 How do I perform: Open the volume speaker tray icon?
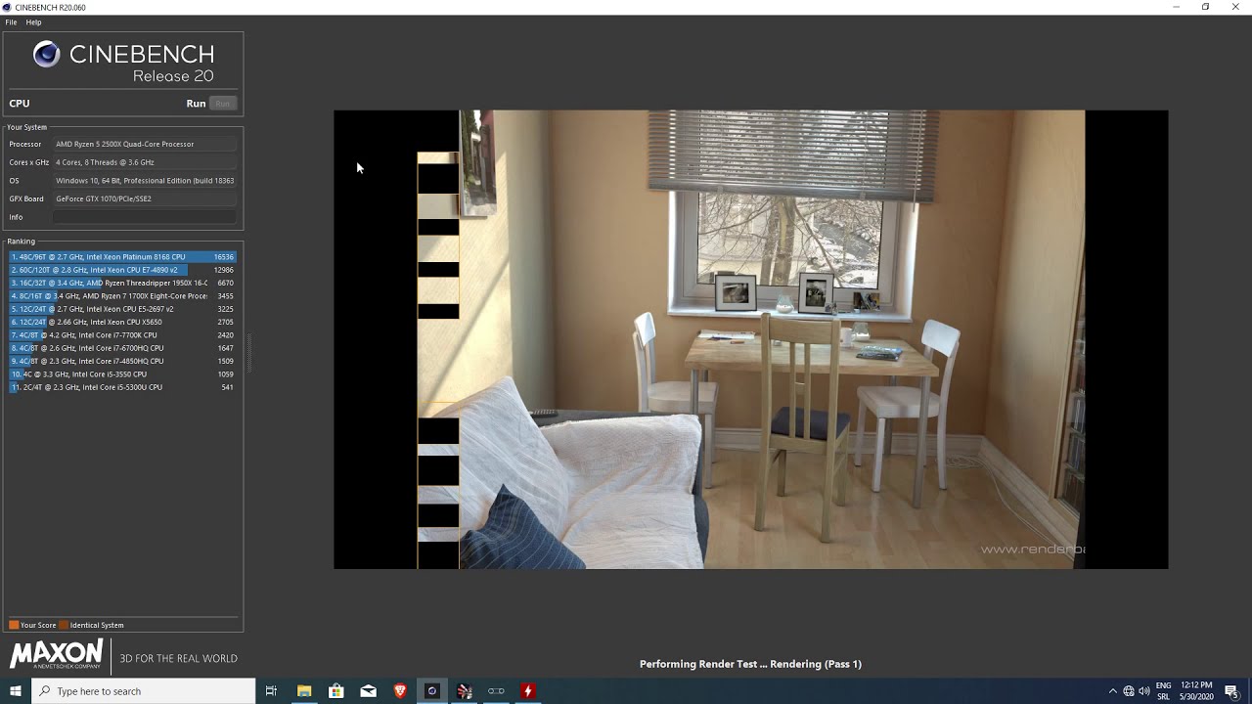pyautogui.click(x=1144, y=691)
